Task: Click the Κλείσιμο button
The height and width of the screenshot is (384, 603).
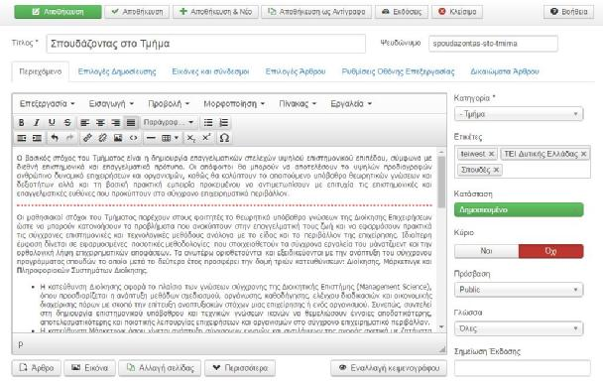Action: (x=457, y=12)
